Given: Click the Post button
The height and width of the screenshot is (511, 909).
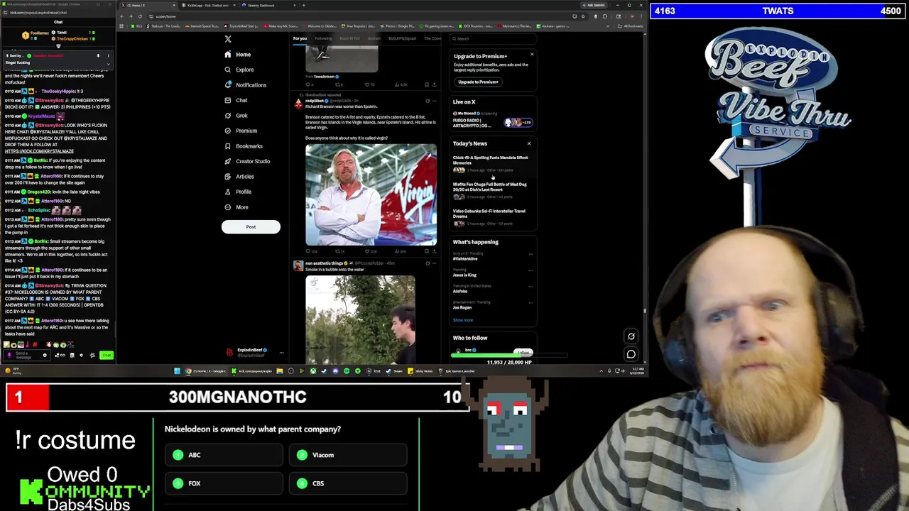Looking at the screenshot, I should click(251, 226).
